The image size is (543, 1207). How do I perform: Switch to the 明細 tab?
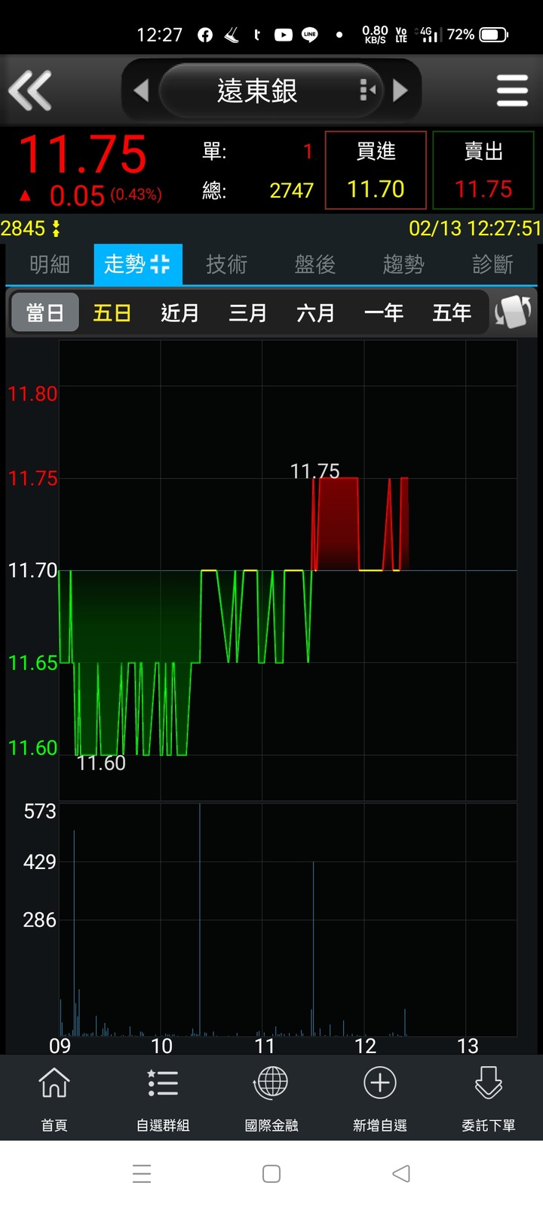(50, 264)
